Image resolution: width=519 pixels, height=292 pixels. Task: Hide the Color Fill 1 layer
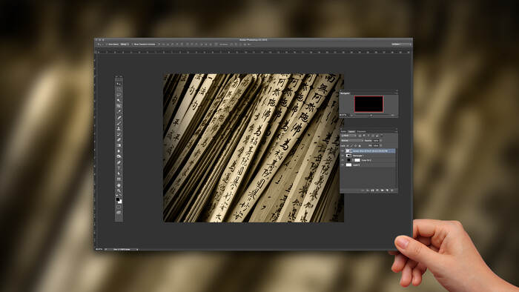point(343,160)
